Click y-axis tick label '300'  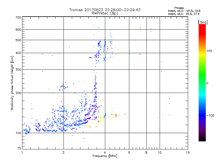click(x=18, y=69)
